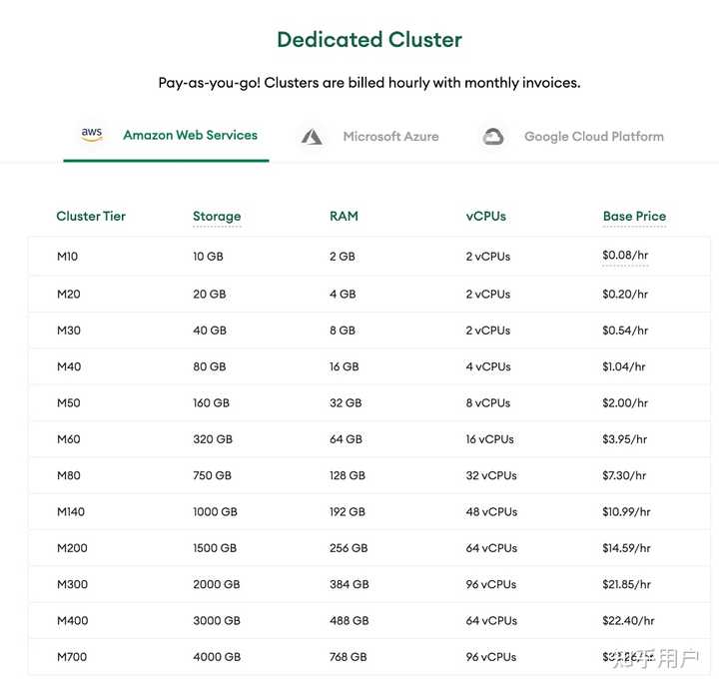Click the Google Cloud logo icon
The image size is (719, 683).
(x=493, y=137)
